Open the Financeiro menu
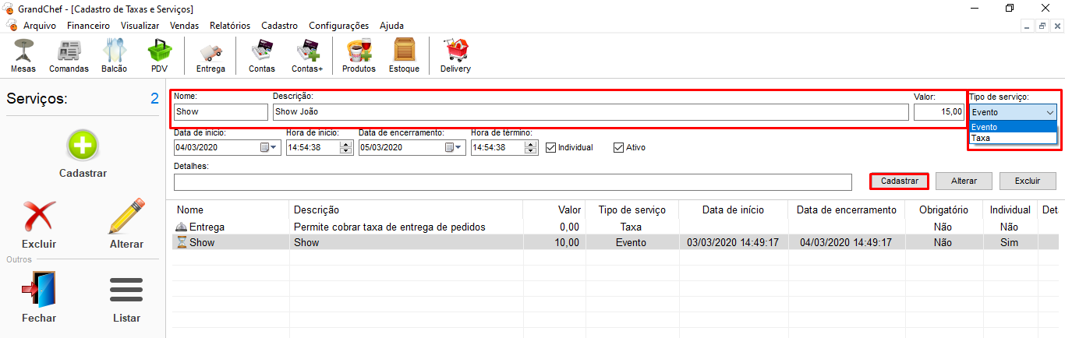This screenshot has height=338, width=1065. coord(88,26)
